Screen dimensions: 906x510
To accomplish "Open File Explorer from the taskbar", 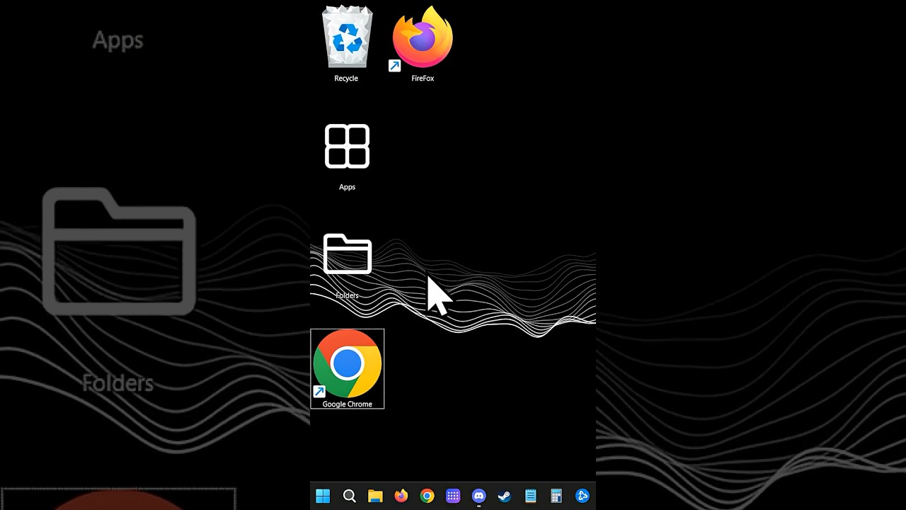I will tap(375, 496).
